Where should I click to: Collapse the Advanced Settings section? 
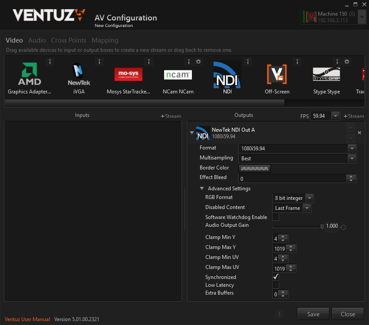click(202, 189)
